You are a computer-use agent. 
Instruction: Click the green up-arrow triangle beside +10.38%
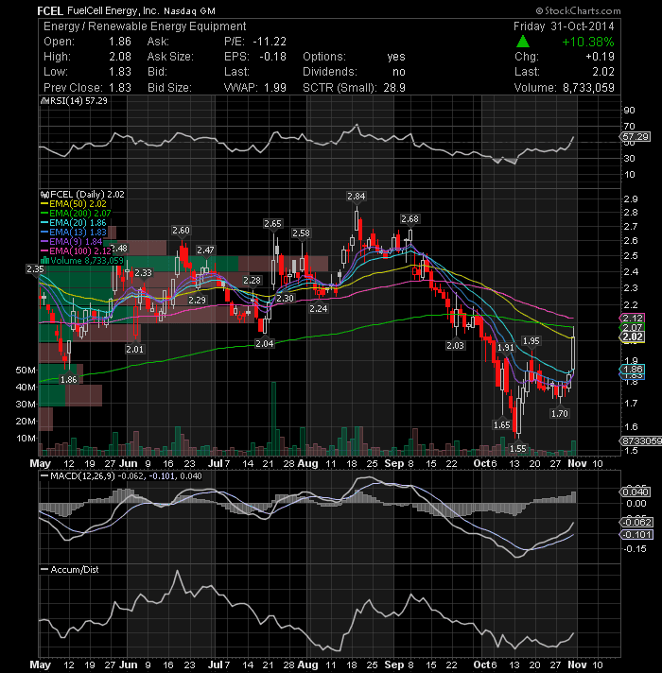click(x=522, y=42)
